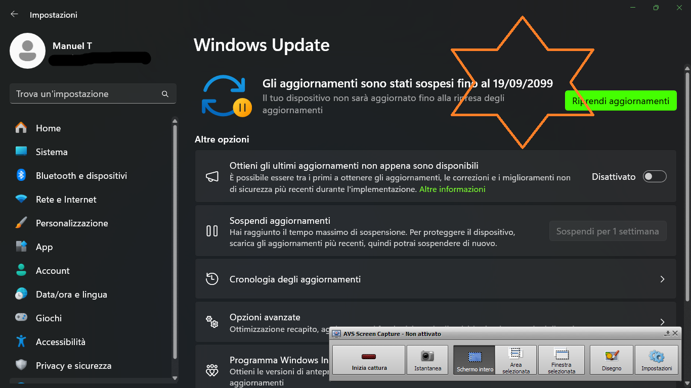Click the pause icon next to Sospendi aggiornamenti
691x388 pixels.
(x=212, y=231)
